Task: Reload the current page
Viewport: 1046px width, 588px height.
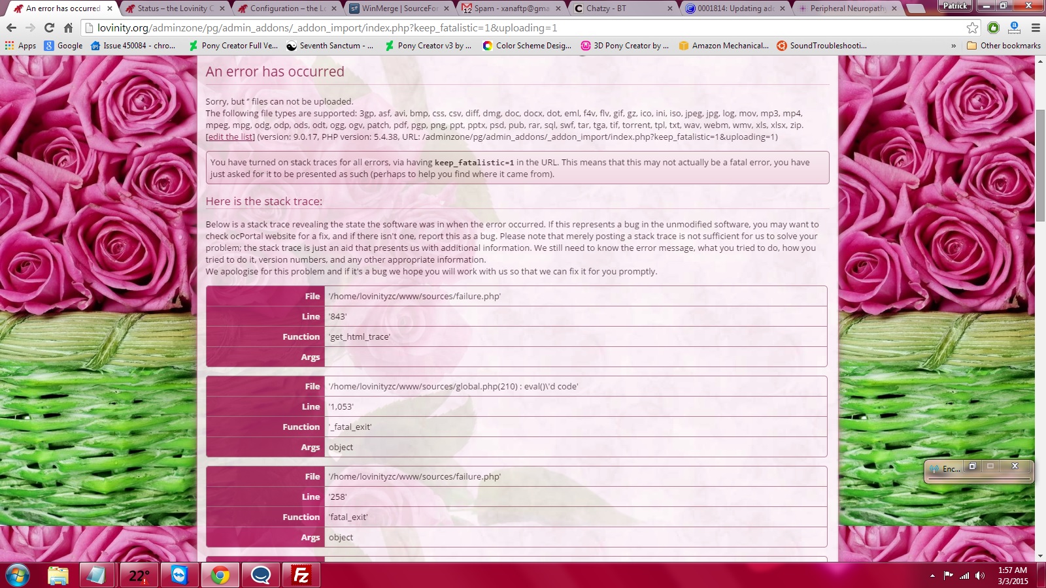Action: (49, 28)
